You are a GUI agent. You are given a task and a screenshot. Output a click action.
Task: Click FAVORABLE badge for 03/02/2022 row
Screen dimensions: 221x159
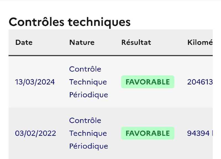click(x=148, y=133)
